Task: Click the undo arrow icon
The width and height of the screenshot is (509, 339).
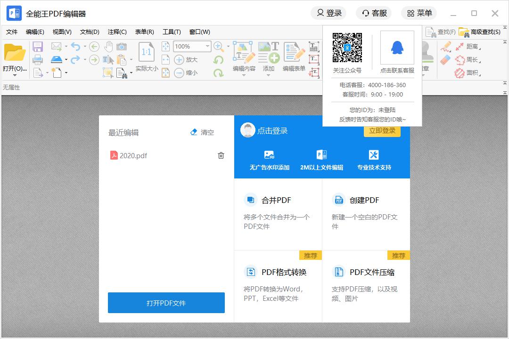Action: tap(75, 46)
